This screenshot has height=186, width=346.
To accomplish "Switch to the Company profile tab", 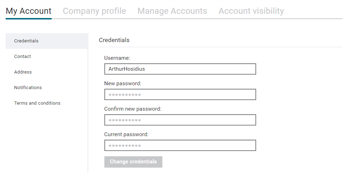I will point(94,11).
